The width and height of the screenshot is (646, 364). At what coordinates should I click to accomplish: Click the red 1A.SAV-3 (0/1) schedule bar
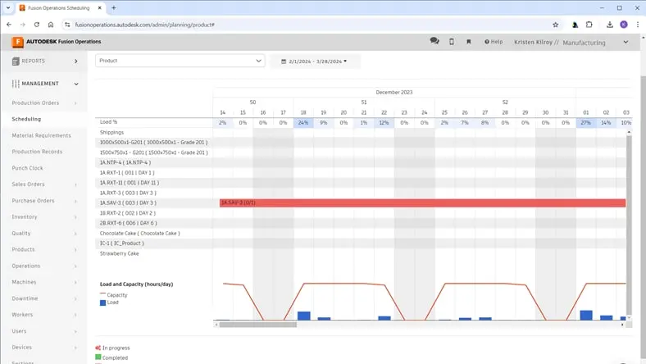pos(423,202)
